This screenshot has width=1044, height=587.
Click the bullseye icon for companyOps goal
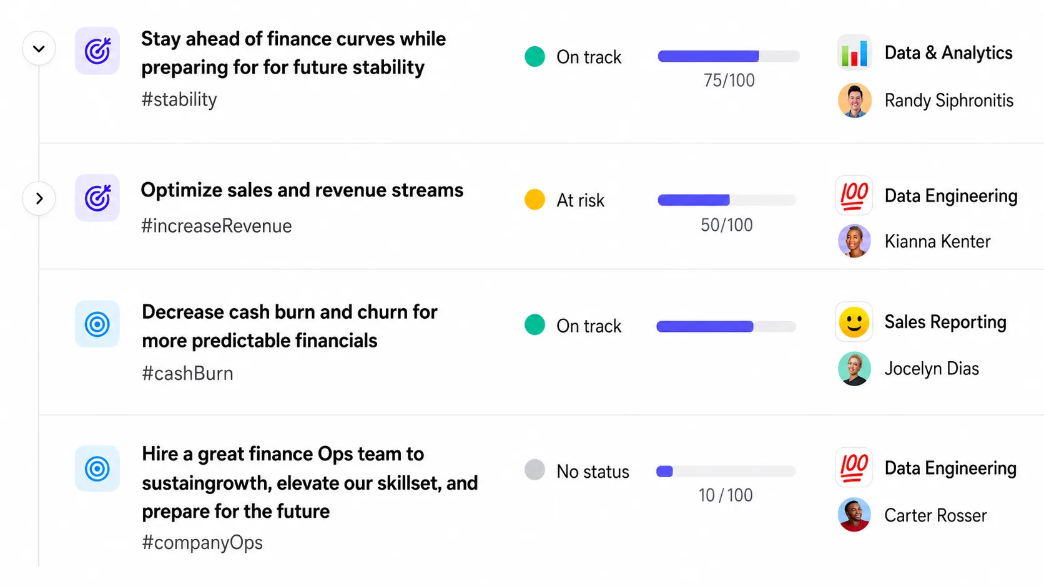click(97, 468)
